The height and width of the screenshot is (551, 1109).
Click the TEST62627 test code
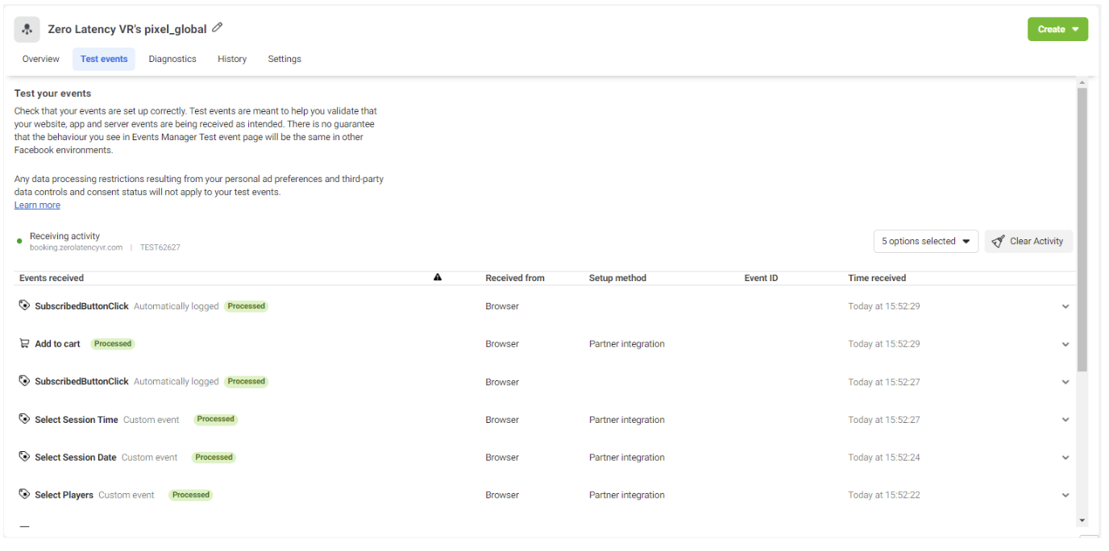click(160, 247)
